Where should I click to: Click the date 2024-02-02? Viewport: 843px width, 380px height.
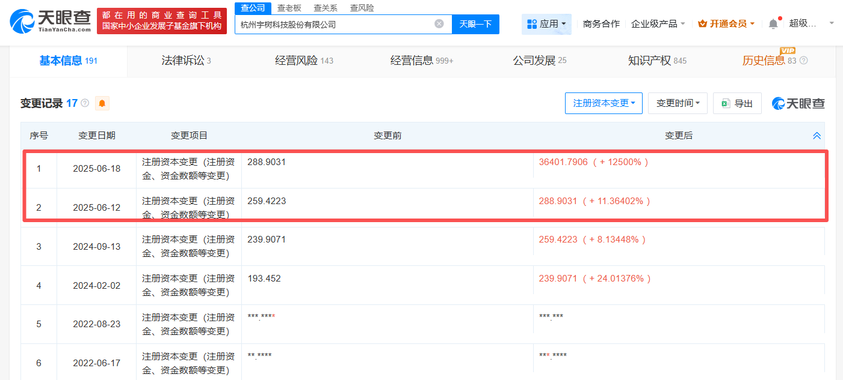(97, 285)
